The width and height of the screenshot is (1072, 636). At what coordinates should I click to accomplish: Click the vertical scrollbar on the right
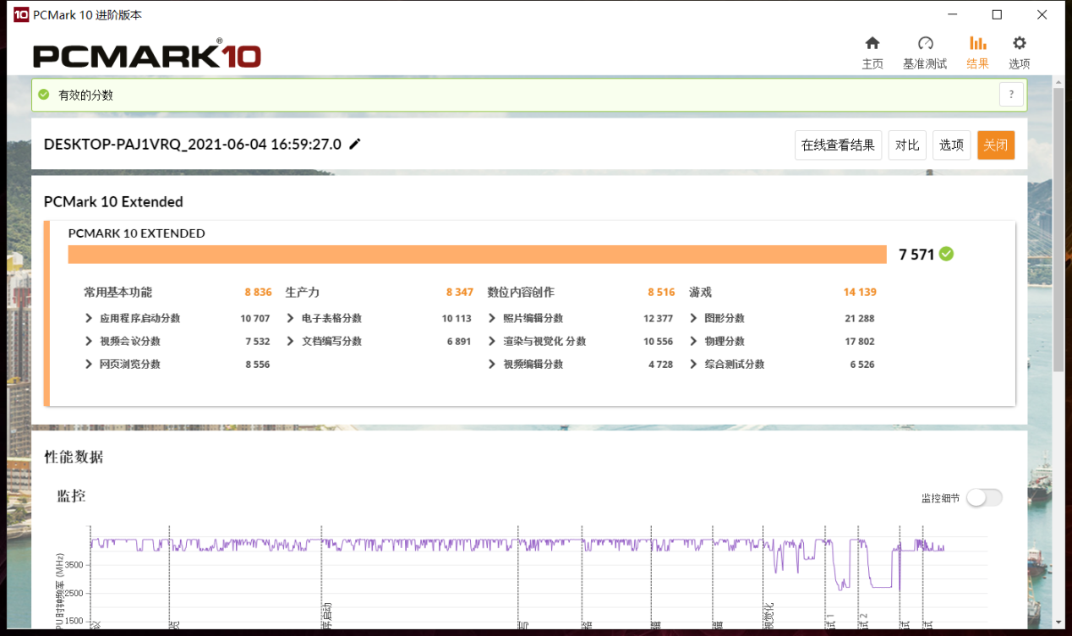1058,228
